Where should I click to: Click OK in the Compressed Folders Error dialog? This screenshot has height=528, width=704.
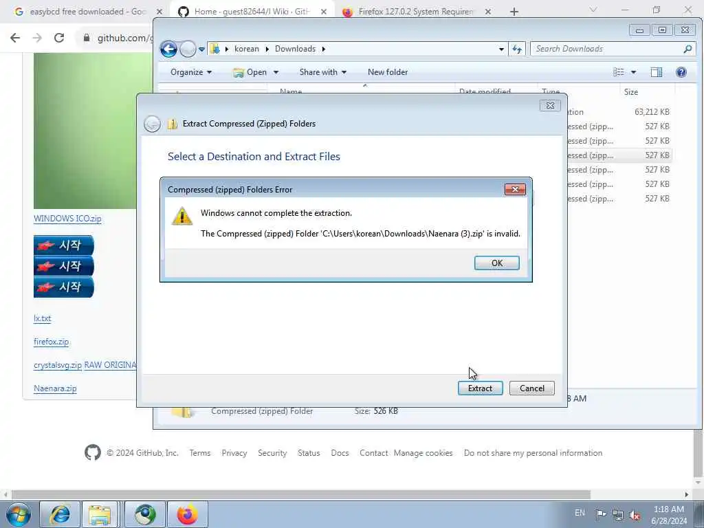tap(496, 263)
